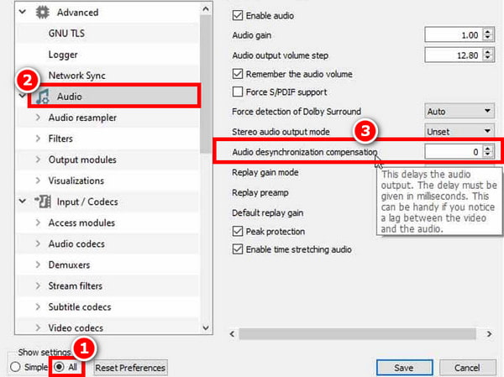Expand the Access modules node
The image size is (504, 377).
click(x=38, y=223)
